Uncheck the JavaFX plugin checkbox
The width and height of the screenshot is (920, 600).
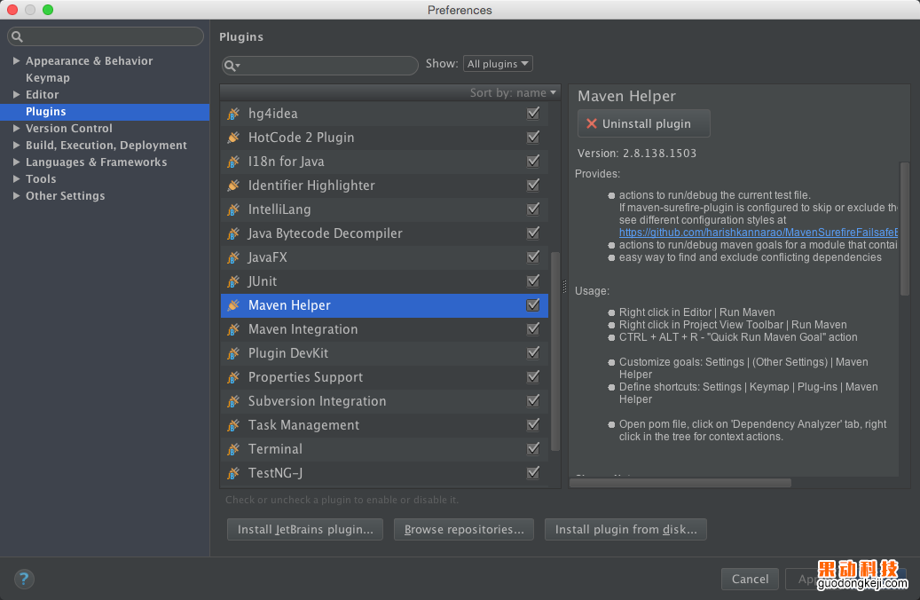click(x=532, y=257)
